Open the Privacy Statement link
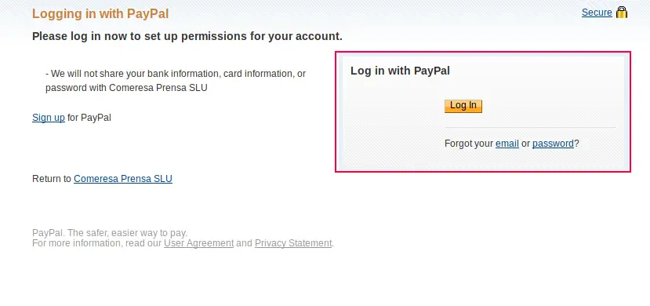Viewport: 650px width, 306px height. (293, 243)
